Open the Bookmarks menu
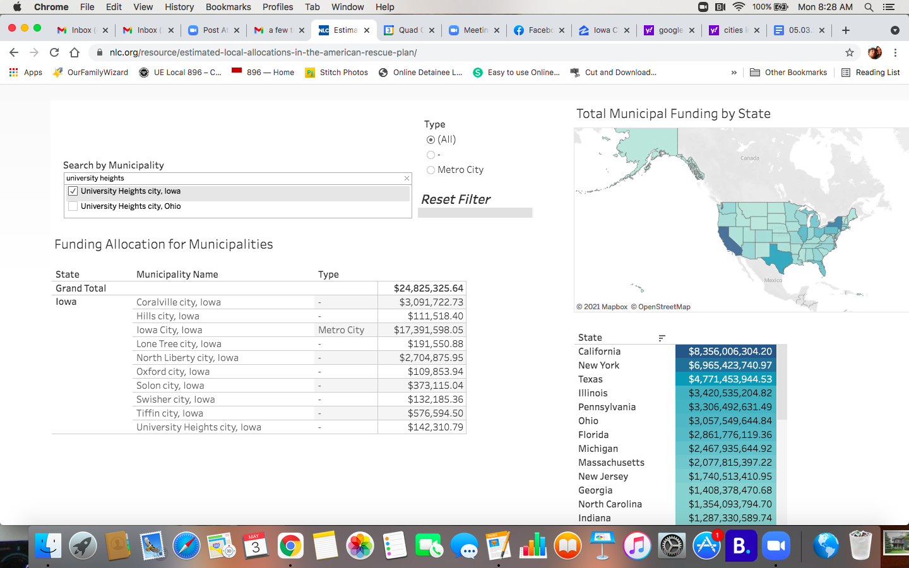The image size is (909, 568). tap(229, 7)
